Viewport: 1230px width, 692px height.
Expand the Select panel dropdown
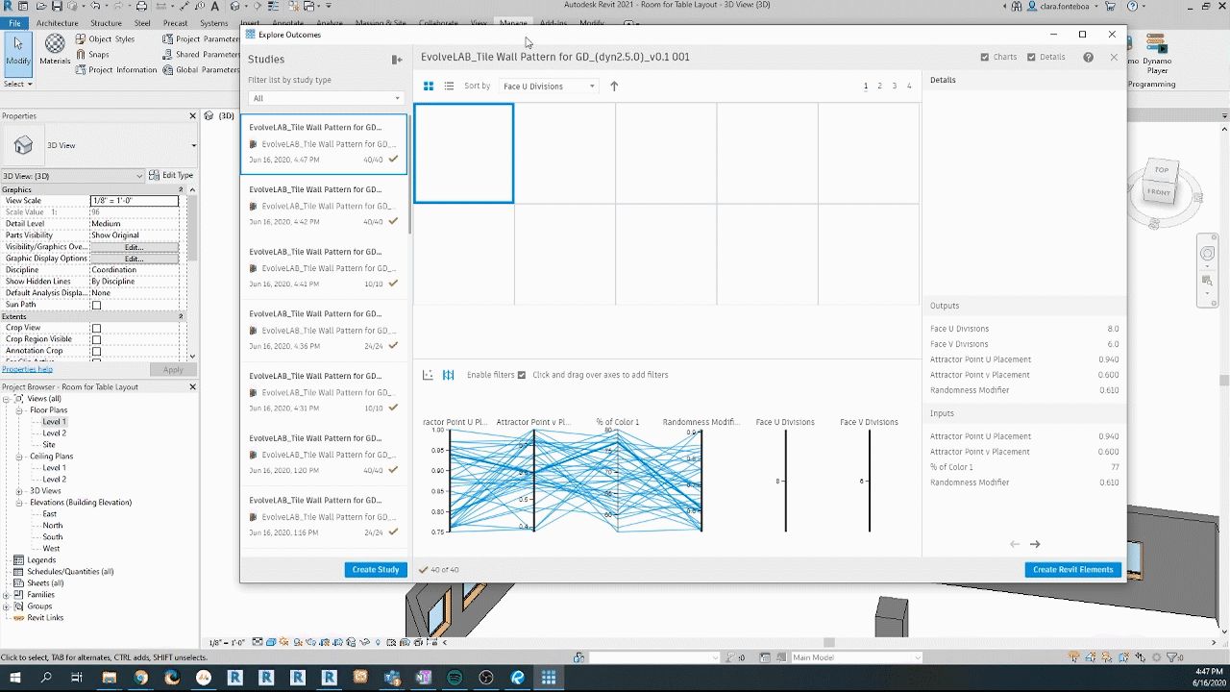pyautogui.click(x=18, y=84)
